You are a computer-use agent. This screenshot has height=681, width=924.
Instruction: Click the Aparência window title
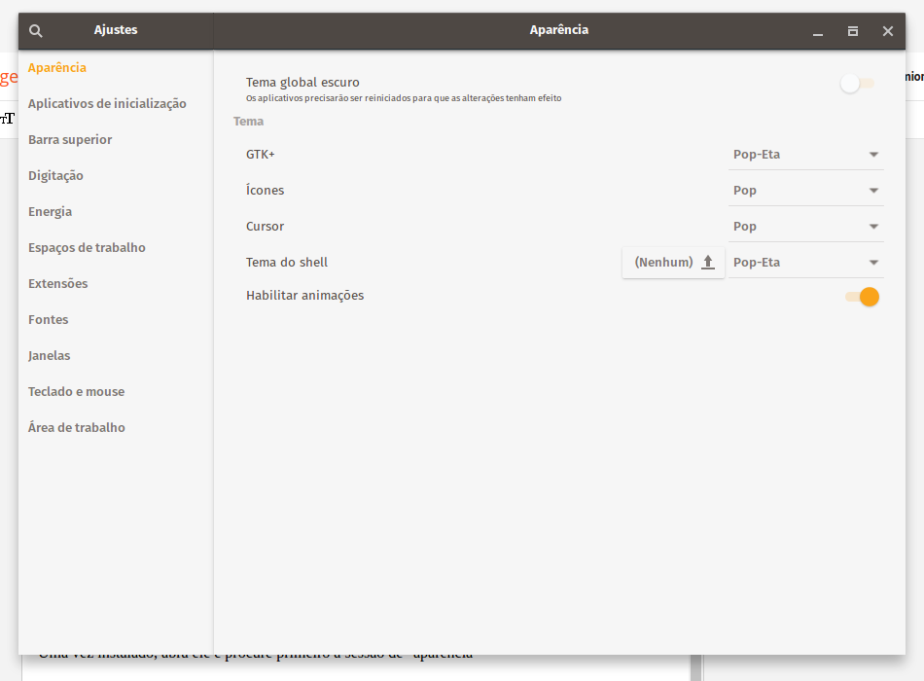point(558,30)
